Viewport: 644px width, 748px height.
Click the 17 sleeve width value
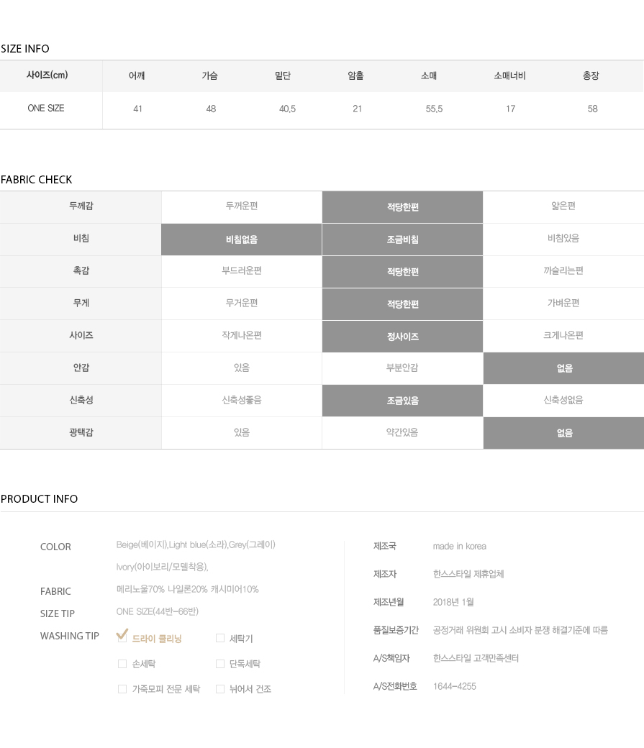click(510, 109)
